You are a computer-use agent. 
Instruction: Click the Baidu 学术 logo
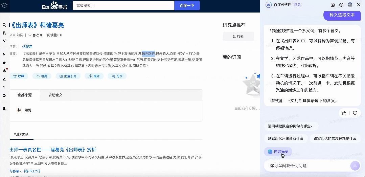pos(54,5)
